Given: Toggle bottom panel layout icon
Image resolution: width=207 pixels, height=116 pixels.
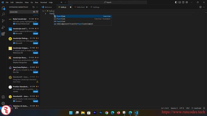Looking at the screenshot, I should pos(180,2).
